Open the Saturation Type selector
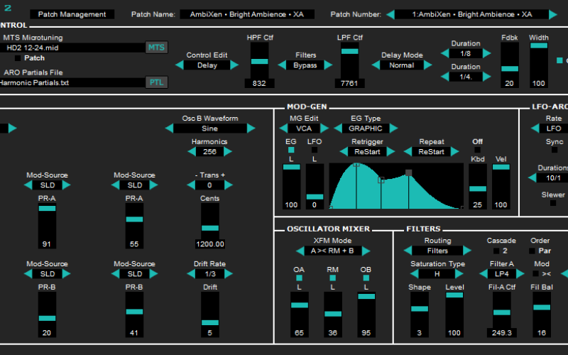Viewport: 568px width, 355px height. point(437,273)
